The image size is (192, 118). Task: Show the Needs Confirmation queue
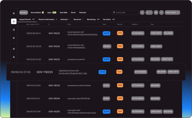(48, 19)
